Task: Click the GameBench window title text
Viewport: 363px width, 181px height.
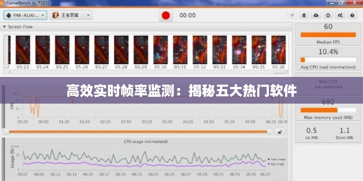Action: tap(28, 3)
